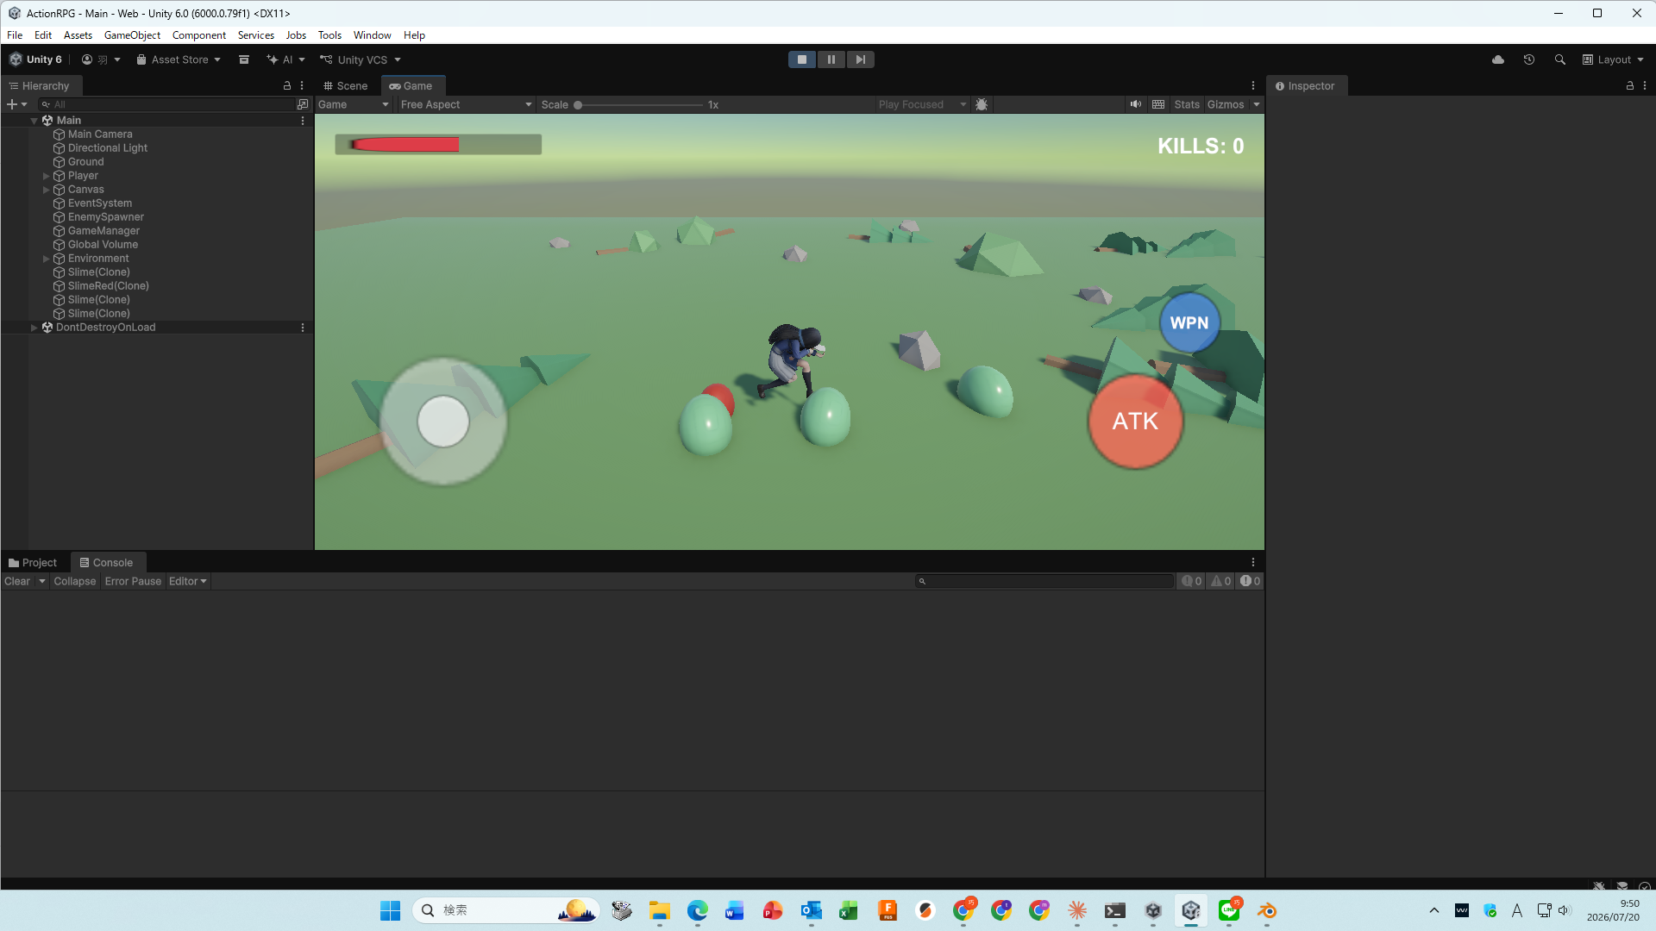Screen dimensions: 1656x931
Task: Open the global search magnifier icon
Action: (x=1559, y=59)
